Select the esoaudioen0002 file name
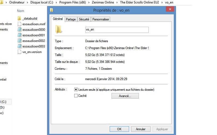 [34, 41]
